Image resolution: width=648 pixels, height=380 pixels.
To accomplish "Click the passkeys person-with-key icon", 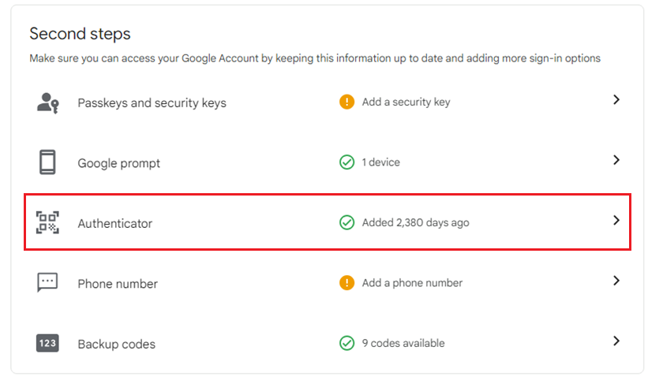I will coord(48,102).
